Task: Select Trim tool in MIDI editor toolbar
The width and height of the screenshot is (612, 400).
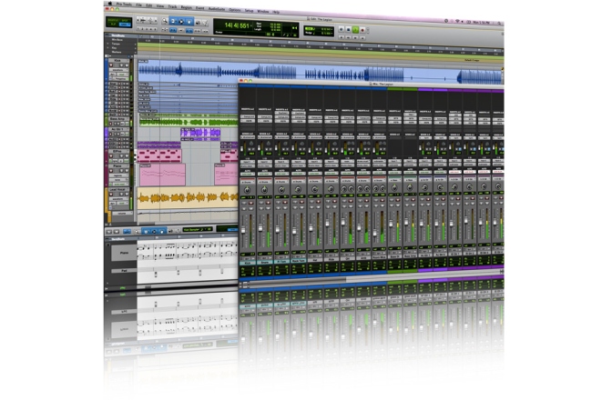Action: click(x=146, y=232)
